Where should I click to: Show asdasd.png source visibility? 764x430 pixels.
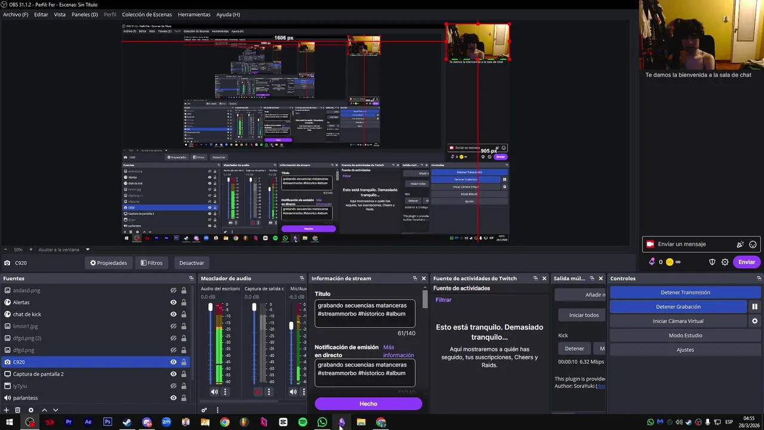(x=173, y=290)
